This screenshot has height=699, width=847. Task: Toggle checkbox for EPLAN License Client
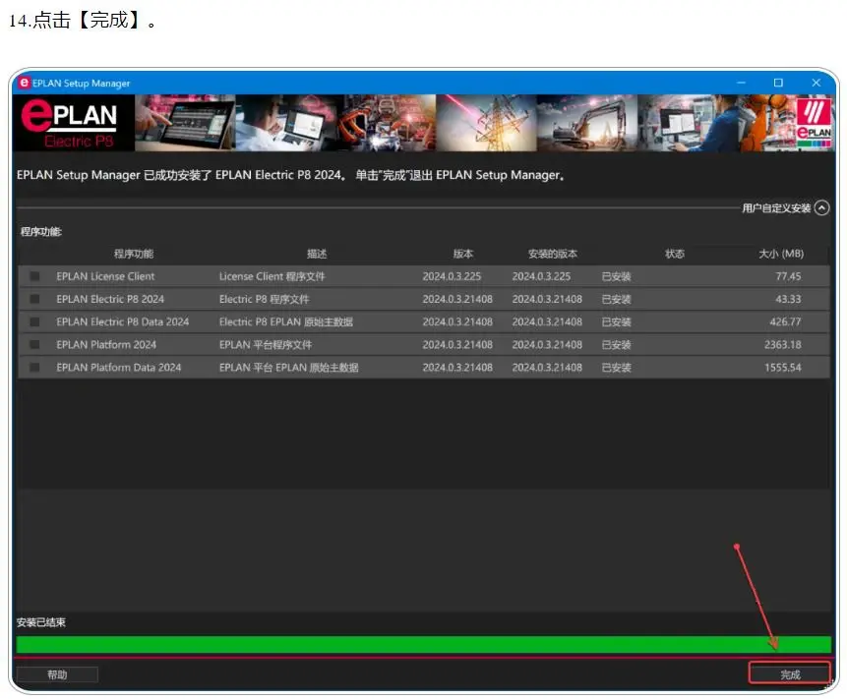pos(34,276)
